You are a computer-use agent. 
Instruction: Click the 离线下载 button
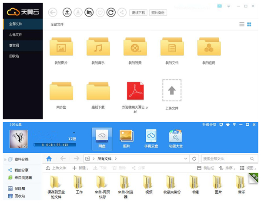(x=138, y=13)
